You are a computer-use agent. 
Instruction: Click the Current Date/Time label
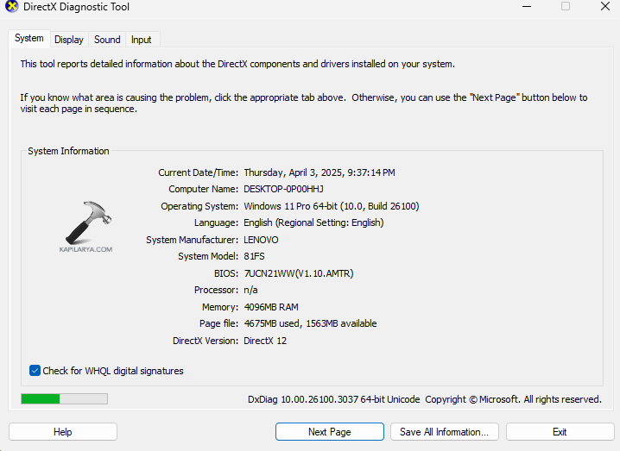tap(198, 172)
